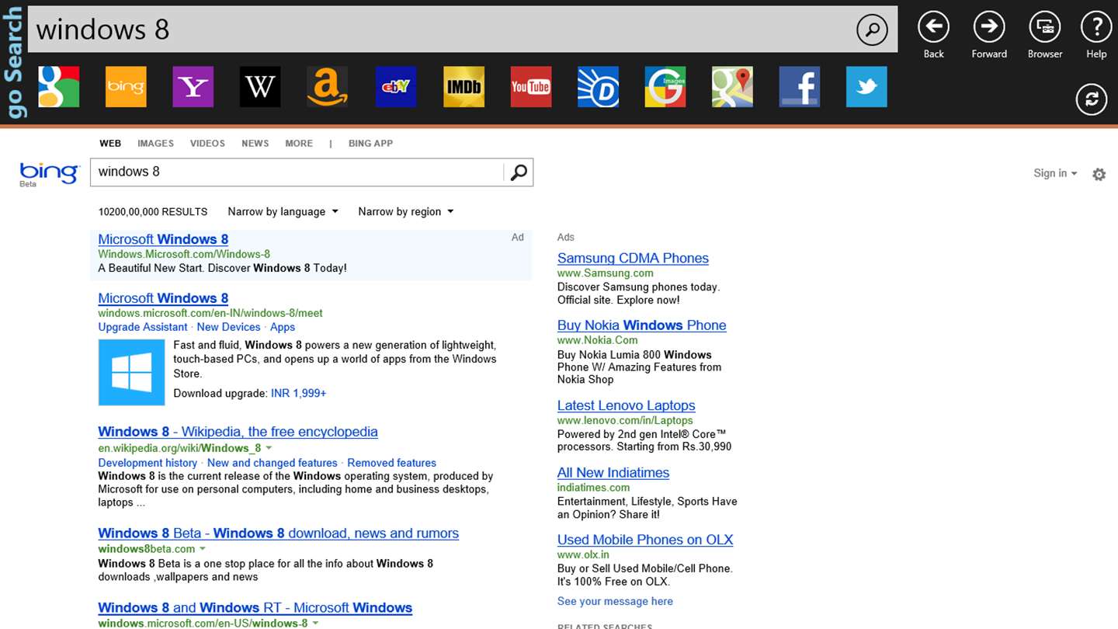The image size is (1118, 629).
Task: Open the VIDEOS tab
Action: pos(207,144)
